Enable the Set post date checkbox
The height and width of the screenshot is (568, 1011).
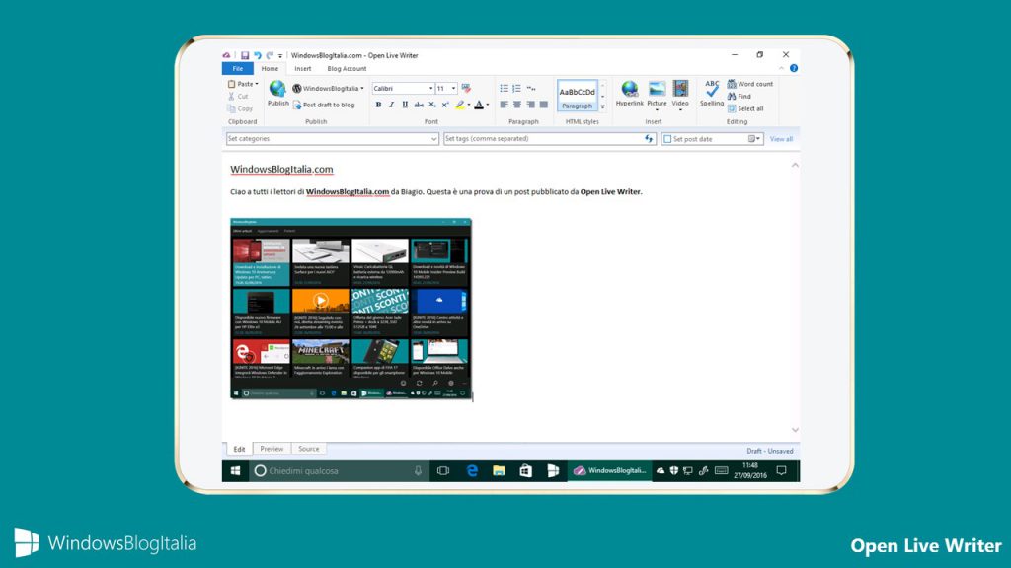[668, 138]
